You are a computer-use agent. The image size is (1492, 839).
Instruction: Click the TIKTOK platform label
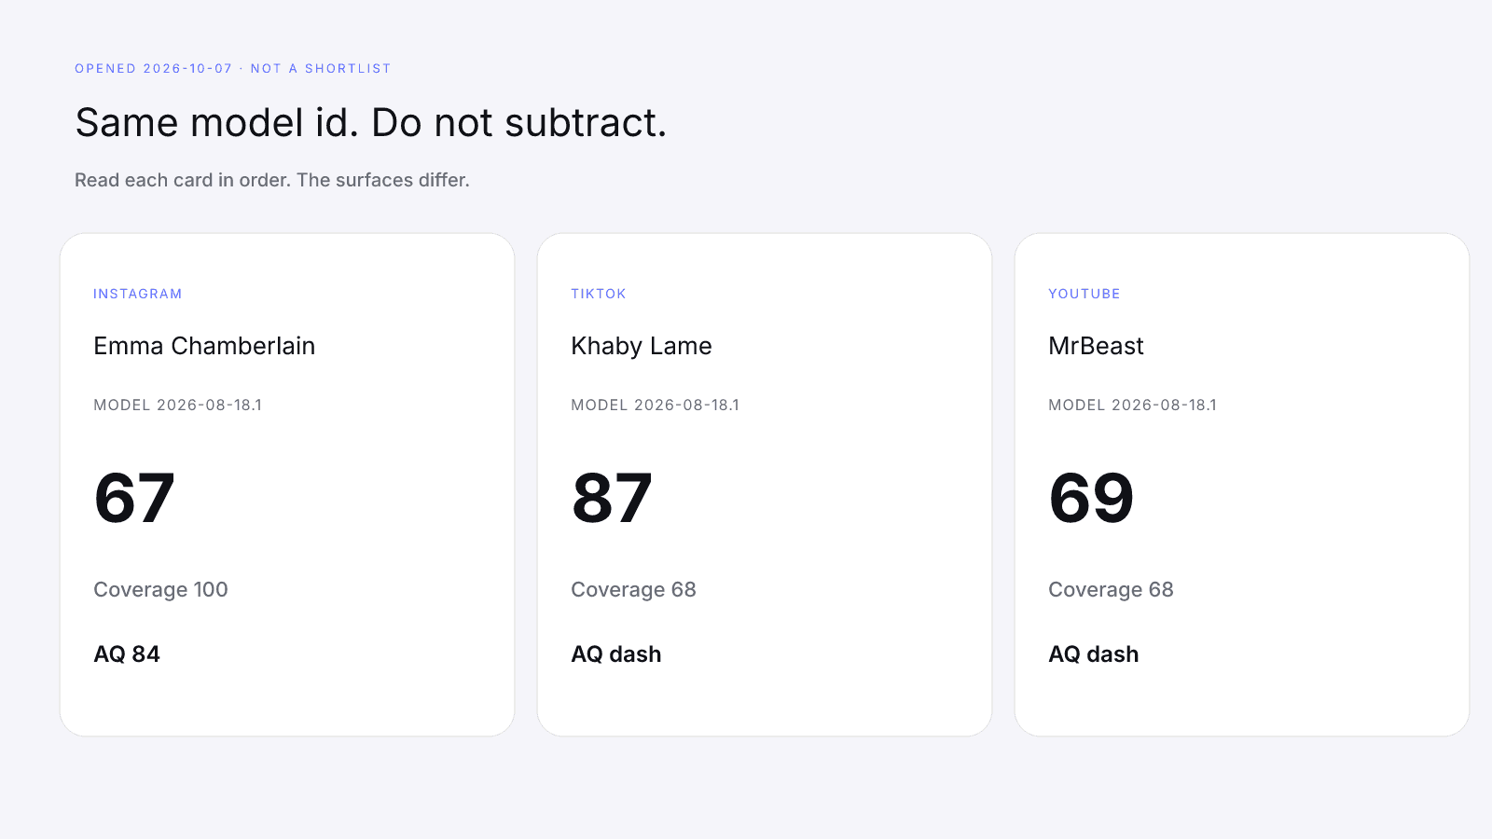599,294
